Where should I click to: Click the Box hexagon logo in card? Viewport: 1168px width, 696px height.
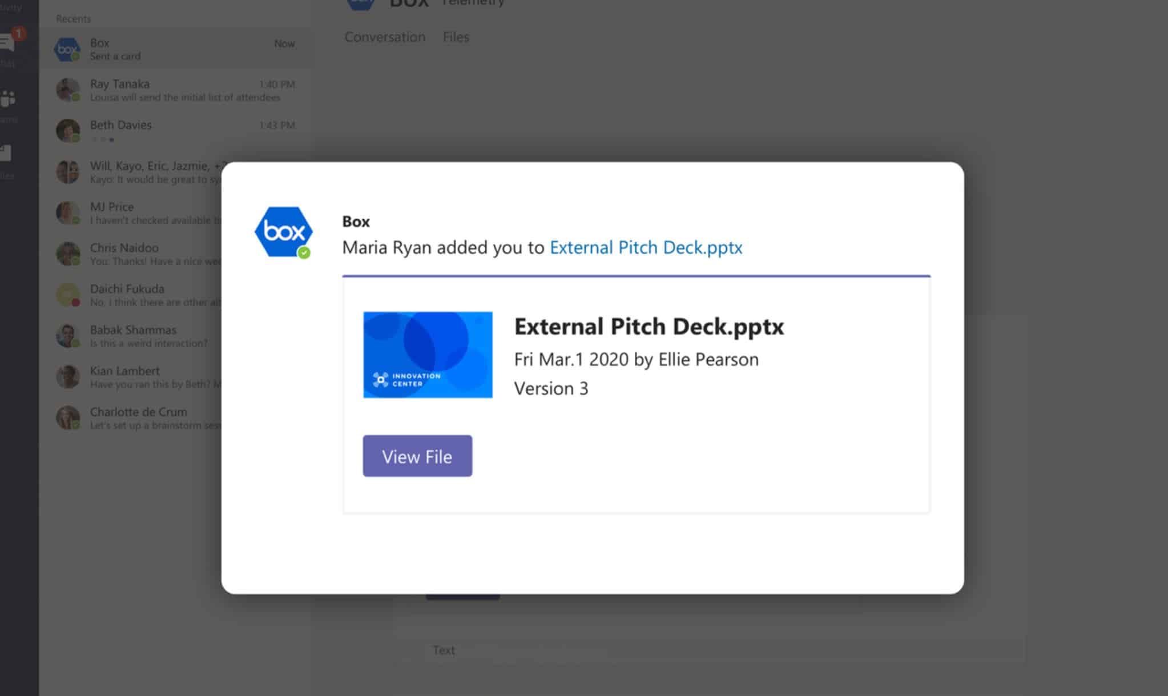coord(284,232)
